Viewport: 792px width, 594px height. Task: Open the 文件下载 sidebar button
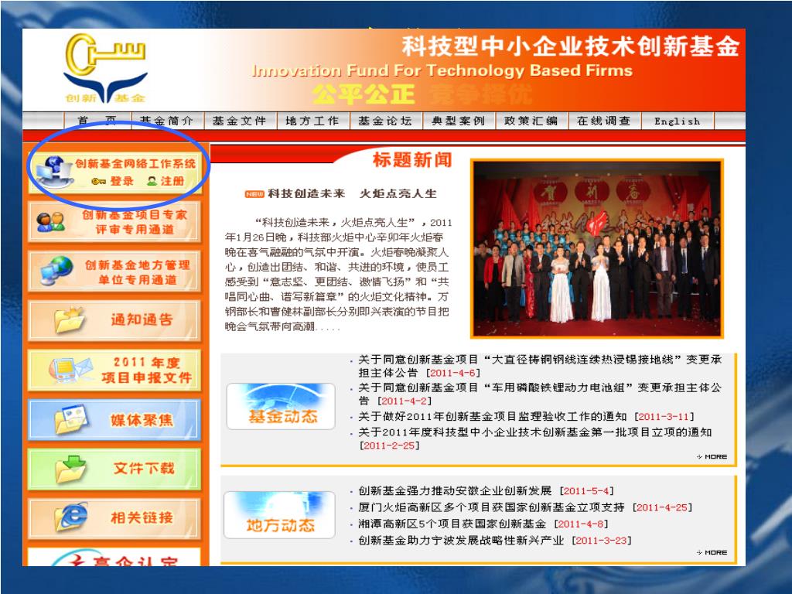(x=114, y=469)
